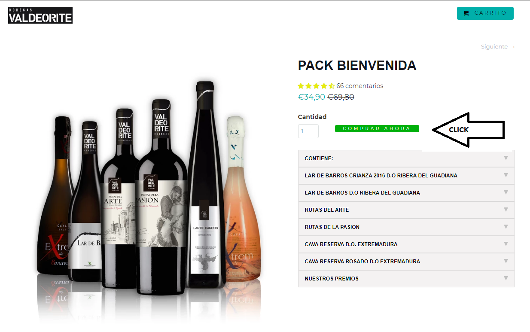The image size is (530, 332).
Task: Expand Lar de Barros Crianza 2016 section
Action: 406,176
